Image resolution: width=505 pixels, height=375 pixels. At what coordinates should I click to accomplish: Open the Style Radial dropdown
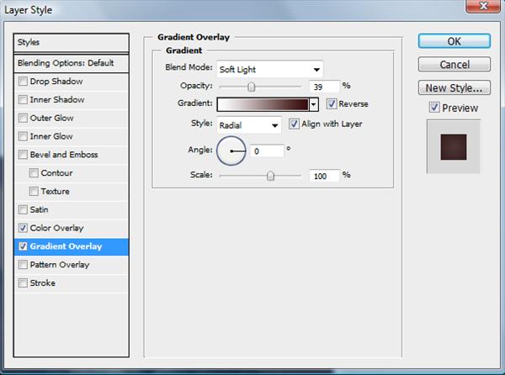(x=249, y=125)
